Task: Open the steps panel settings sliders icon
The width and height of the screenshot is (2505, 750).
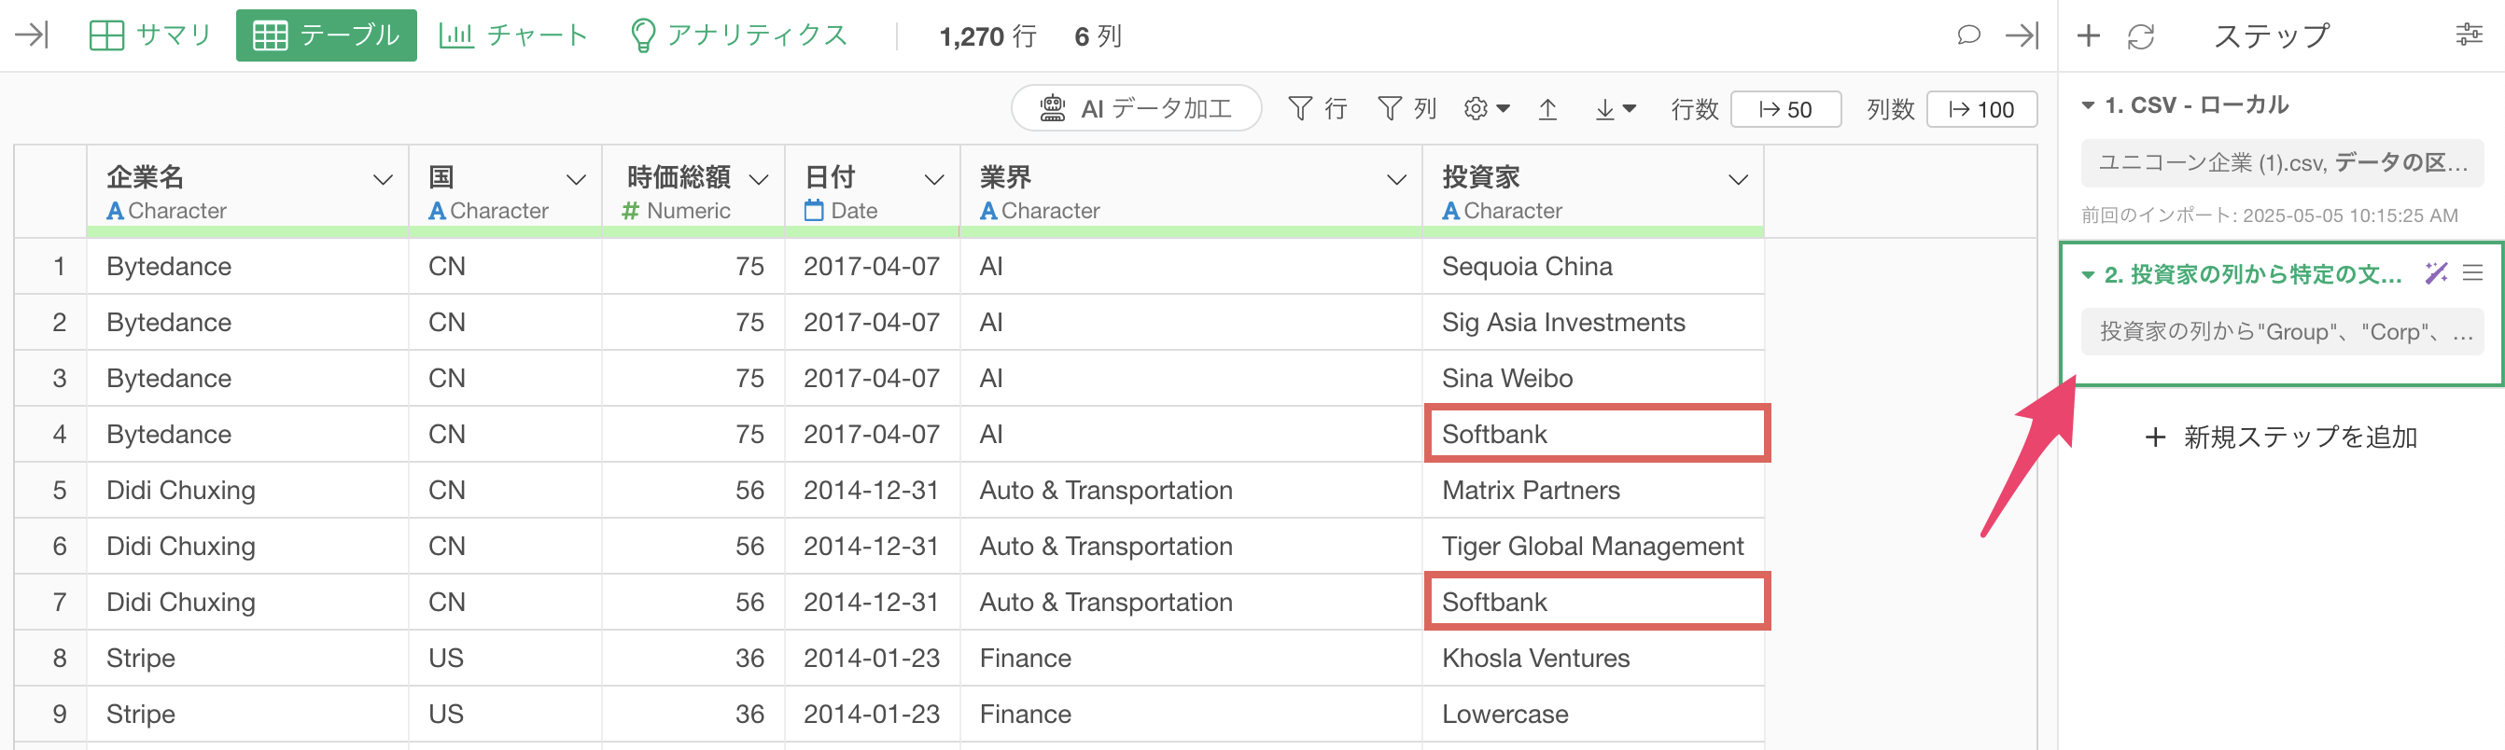Action: [2469, 36]
